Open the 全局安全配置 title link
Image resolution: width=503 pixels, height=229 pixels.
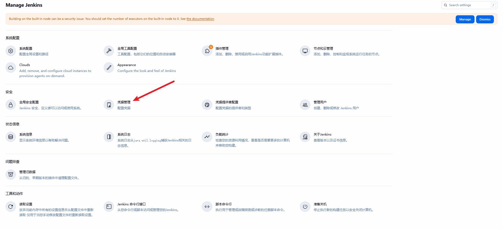29,102
